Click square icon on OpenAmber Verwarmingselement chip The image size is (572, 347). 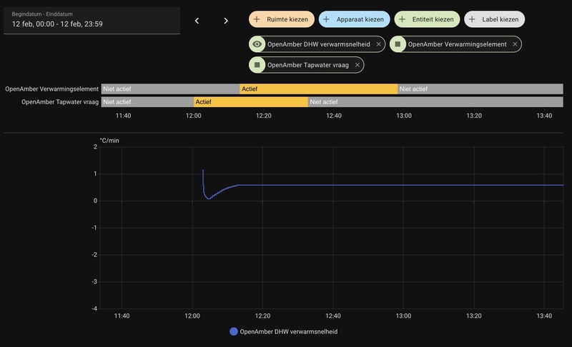point(398,44)
